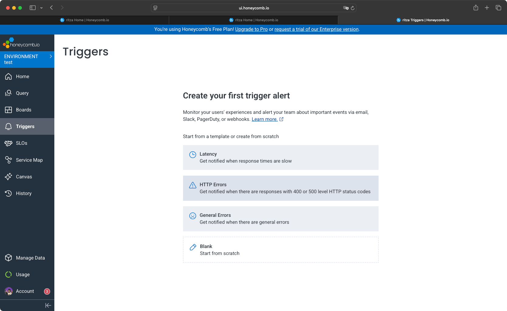This screenshot has width=507, height=311.
Task: Open the Query magnifier icon in sidebar
Action: pyautogui.click(x=8, y=93)
